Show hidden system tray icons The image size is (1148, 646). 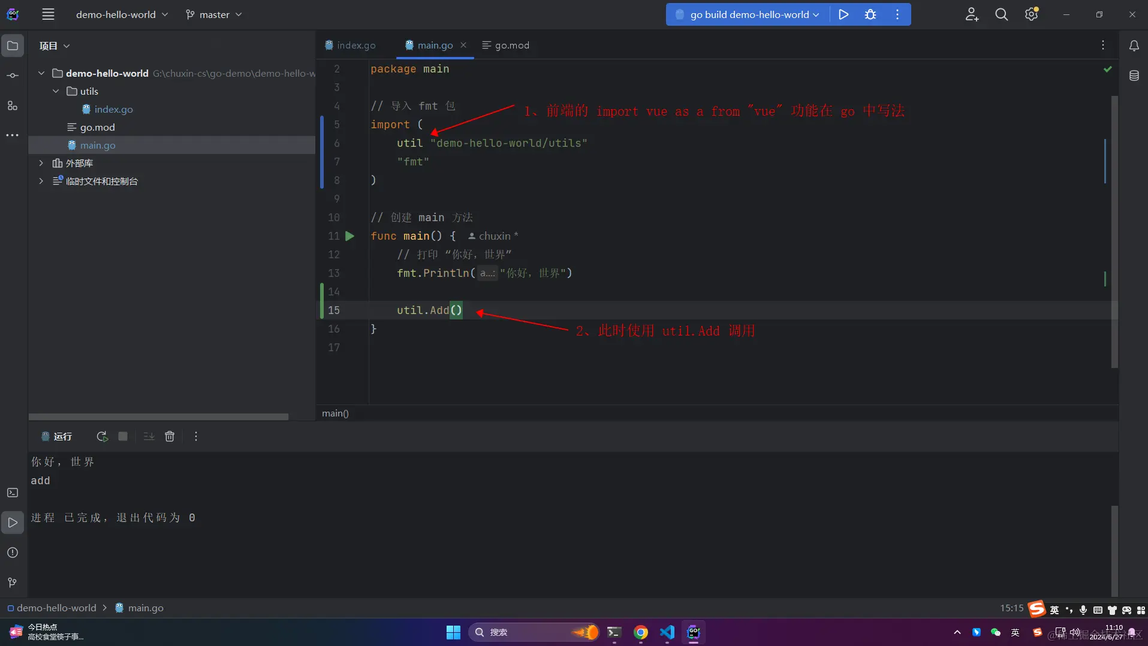957,632
